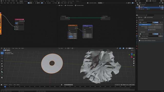
Task: Open the Marker menu in timeline
Action: point(18,85)
